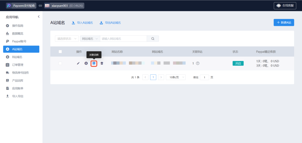Click the 在线客服 headset button

(285, 6)
